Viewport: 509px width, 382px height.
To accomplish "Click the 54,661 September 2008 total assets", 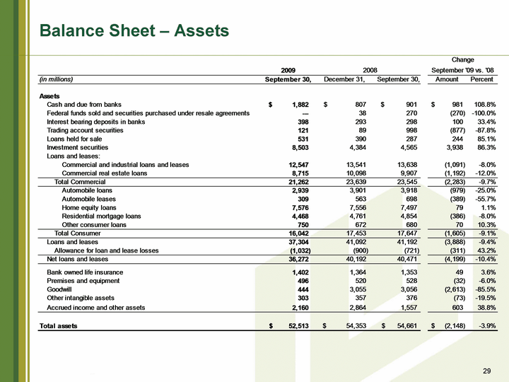I will pos(407,326).
